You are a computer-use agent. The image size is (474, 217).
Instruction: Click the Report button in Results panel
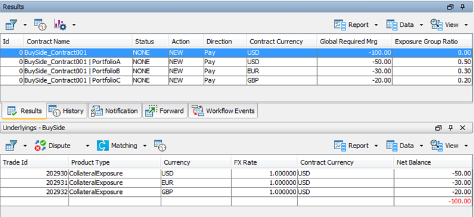tap(351, 25)
